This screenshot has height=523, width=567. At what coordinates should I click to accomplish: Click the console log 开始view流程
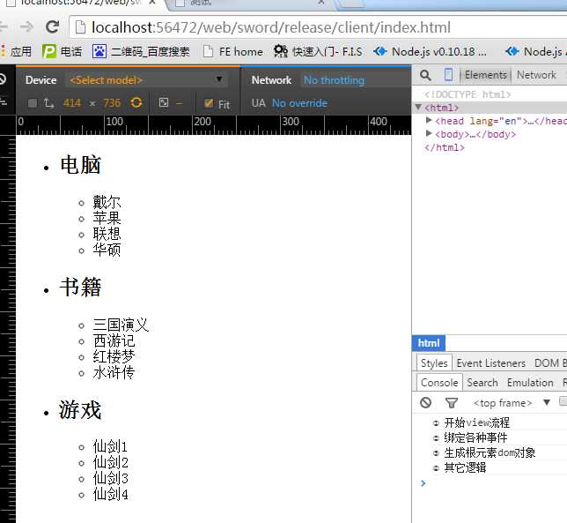coord(476,422)
